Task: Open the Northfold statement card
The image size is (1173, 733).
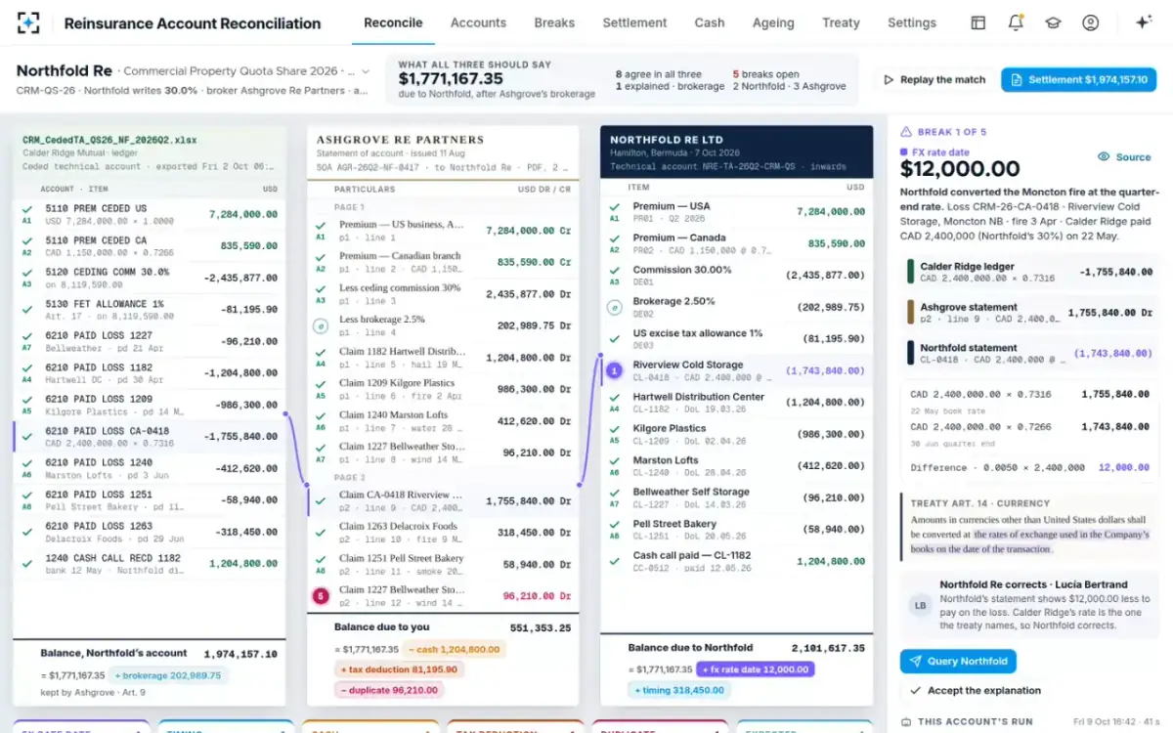Action: pos(1028,353)
